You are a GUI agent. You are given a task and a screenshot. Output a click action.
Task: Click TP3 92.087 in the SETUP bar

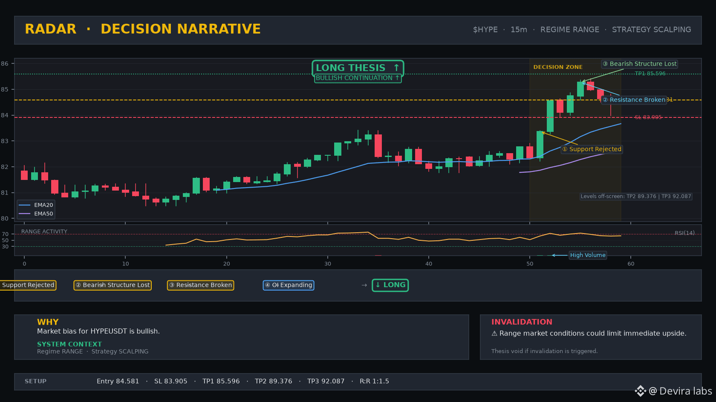click(x=326, y=382)
